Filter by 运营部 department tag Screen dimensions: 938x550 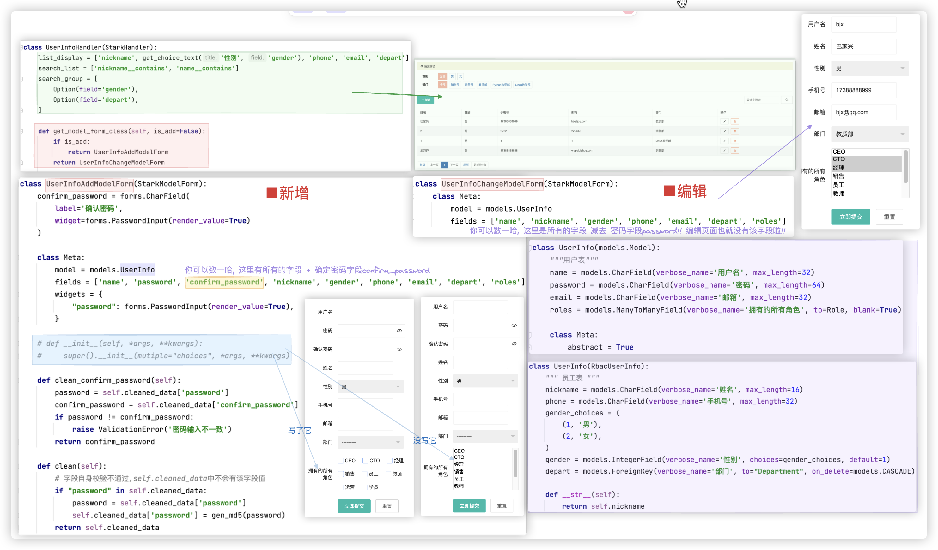pyautogui.click(x=469, y=84)
